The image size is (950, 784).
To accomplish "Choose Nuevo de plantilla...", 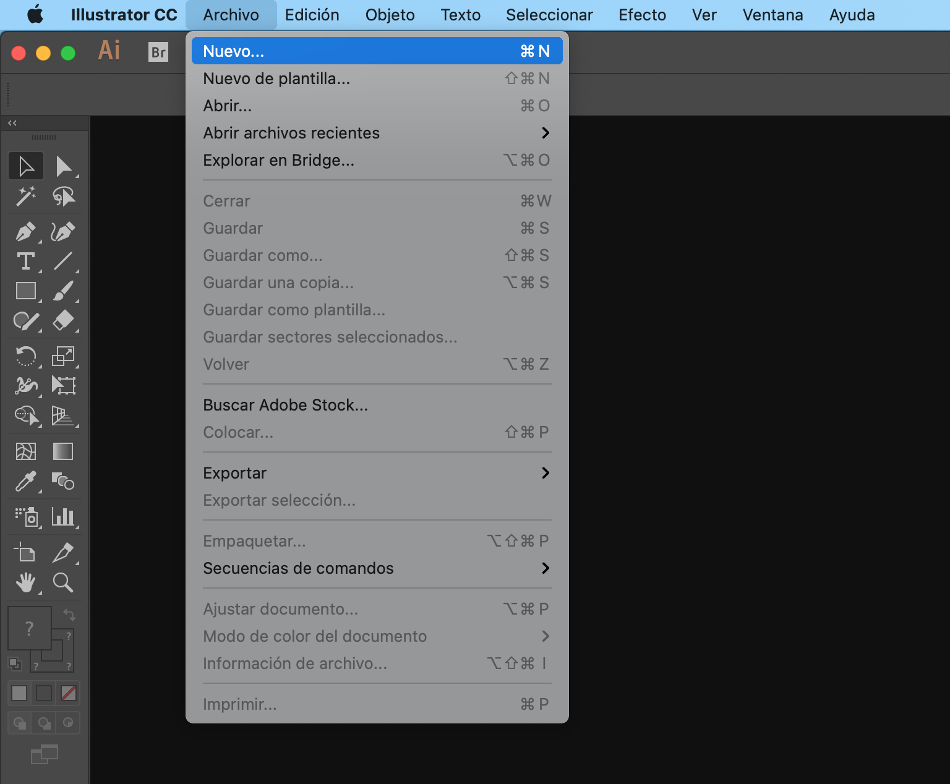I will click(377, 79).
